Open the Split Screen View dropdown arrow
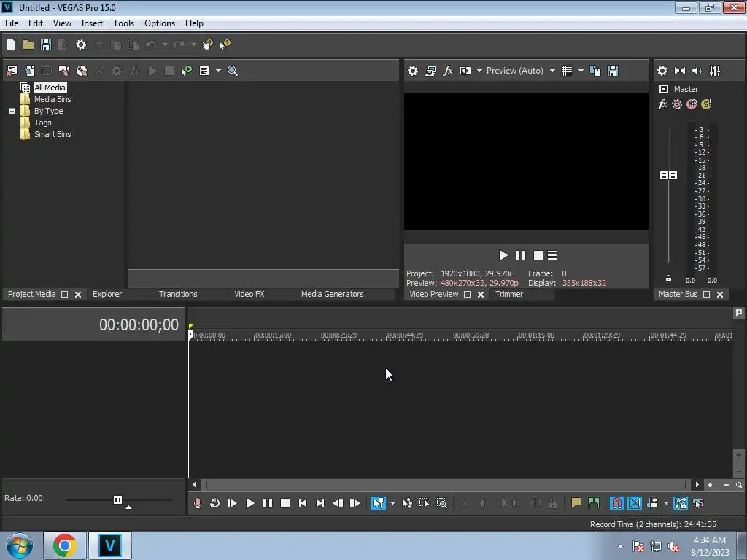The image size is (747, 560). 479,71
